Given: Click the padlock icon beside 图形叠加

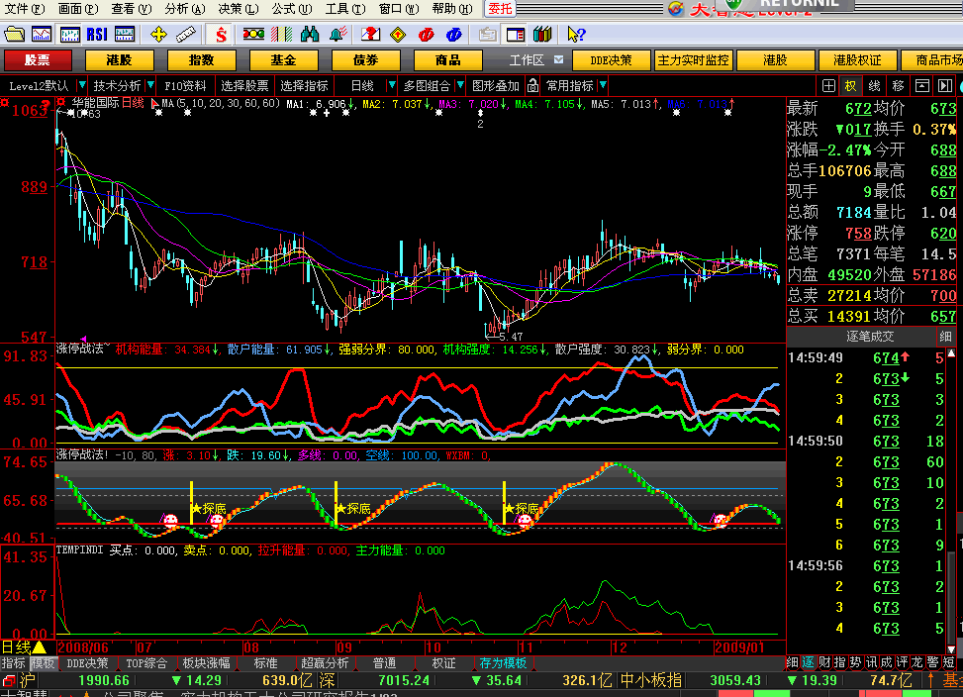Looking at the screenshot, I should (x=532, y=86).
